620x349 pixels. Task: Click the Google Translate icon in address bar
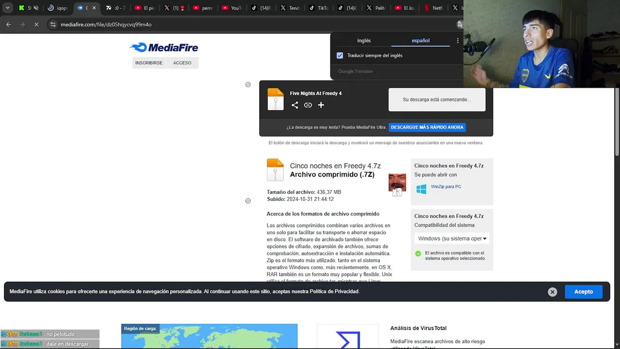pos(460,24)
